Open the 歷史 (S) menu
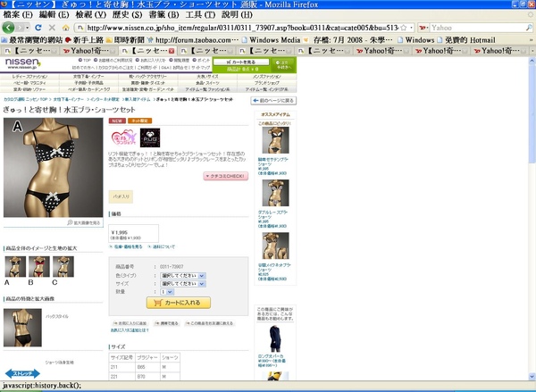The height and width of the screenshot is (392, 536). click(x=127, y=14)
